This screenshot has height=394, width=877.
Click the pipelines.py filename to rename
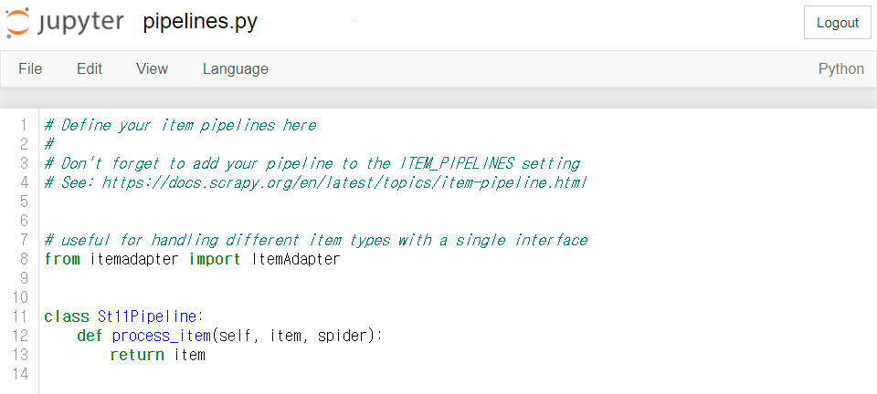pos(200,23)
